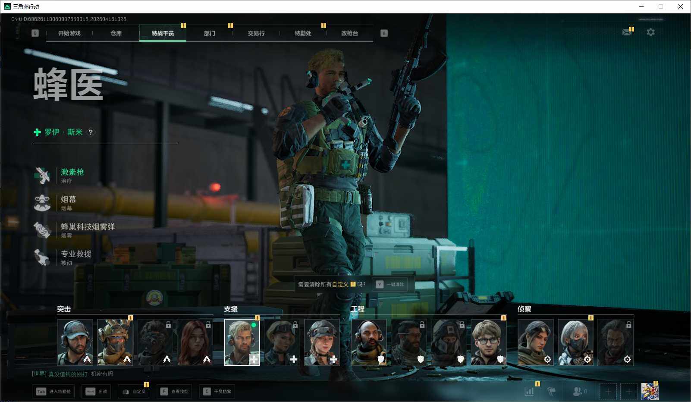
Task: Select the 烟幕 smoke drone skill icon
Action: pos(42,203)
